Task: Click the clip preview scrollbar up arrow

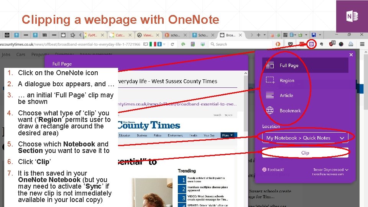Action: coord(245,73)
